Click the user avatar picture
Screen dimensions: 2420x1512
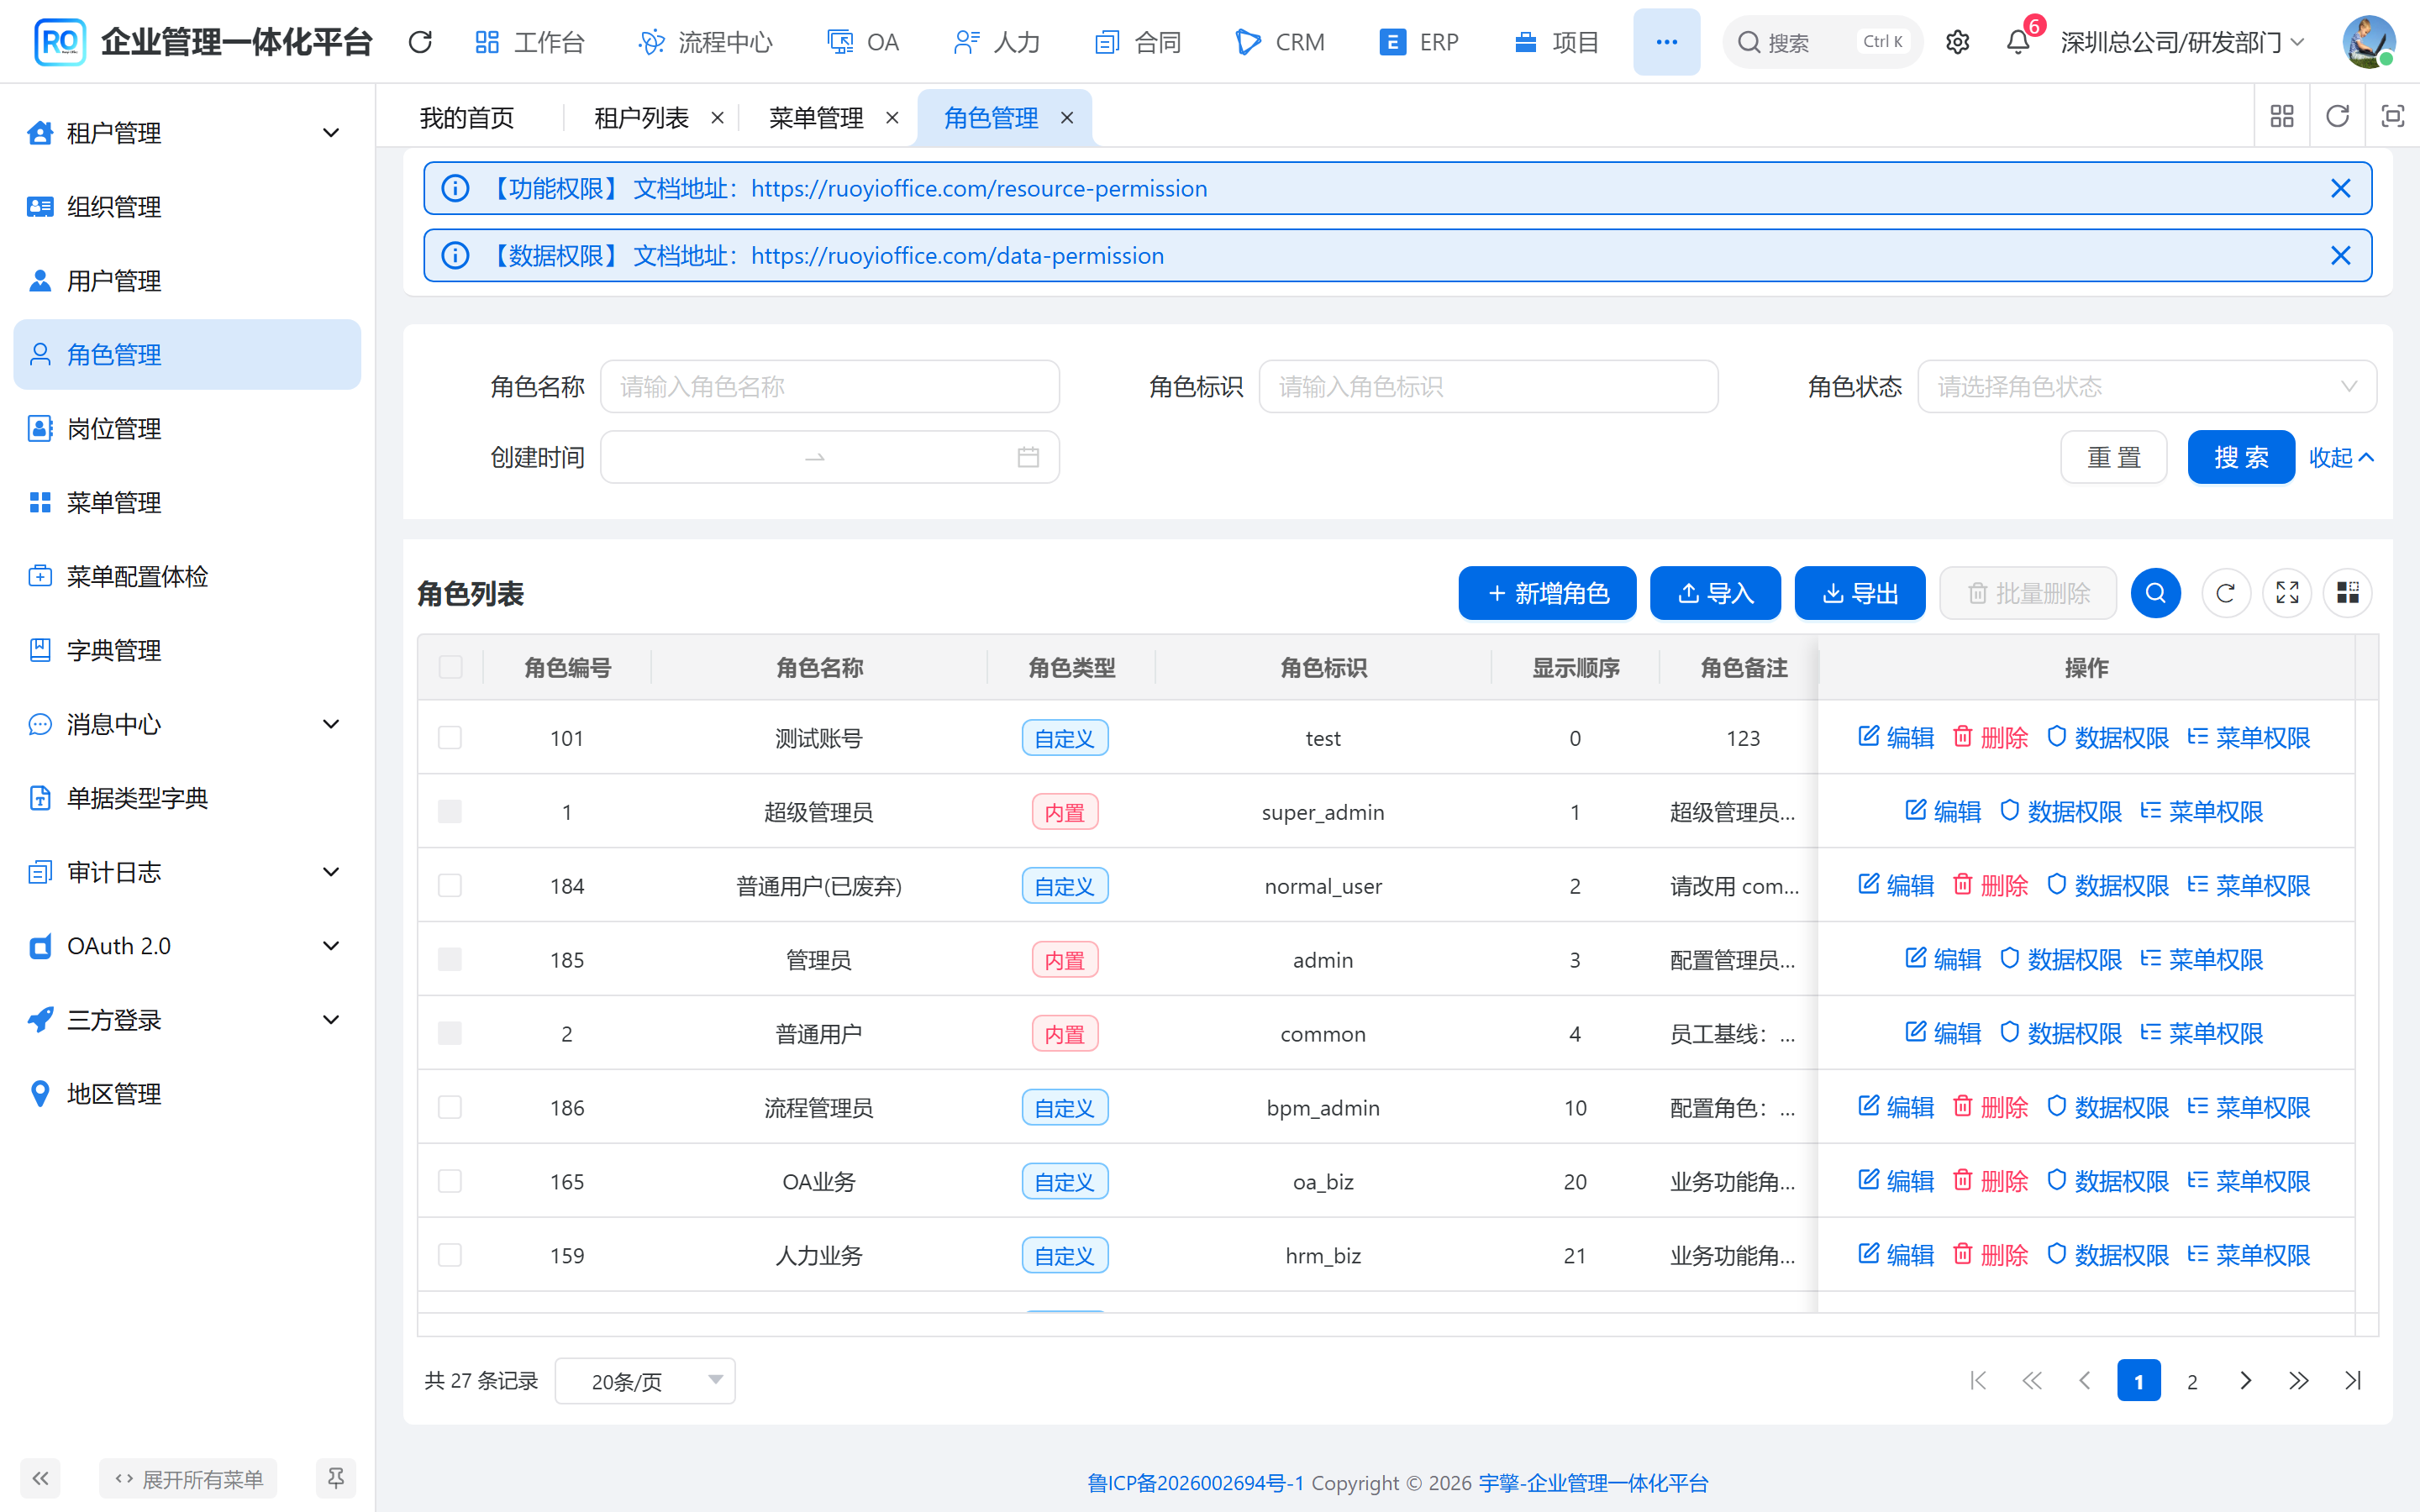[2368, 42]
